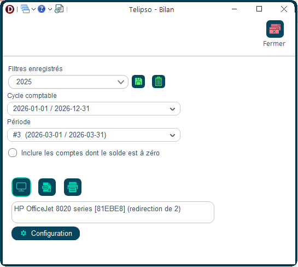Screen dimensions: 298x267
Task: Open printer Configuration button
Action: point(45,233)
